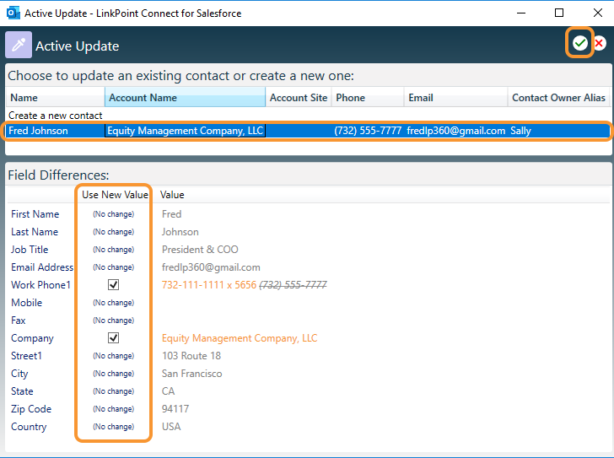614x458 pixels.
Task: Click the 103 Route 18 street value
Action: pos(191,355)
